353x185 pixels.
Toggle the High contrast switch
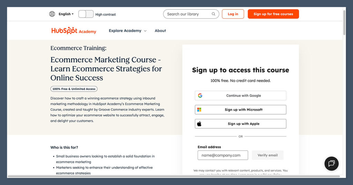click(x=86, y=14)
